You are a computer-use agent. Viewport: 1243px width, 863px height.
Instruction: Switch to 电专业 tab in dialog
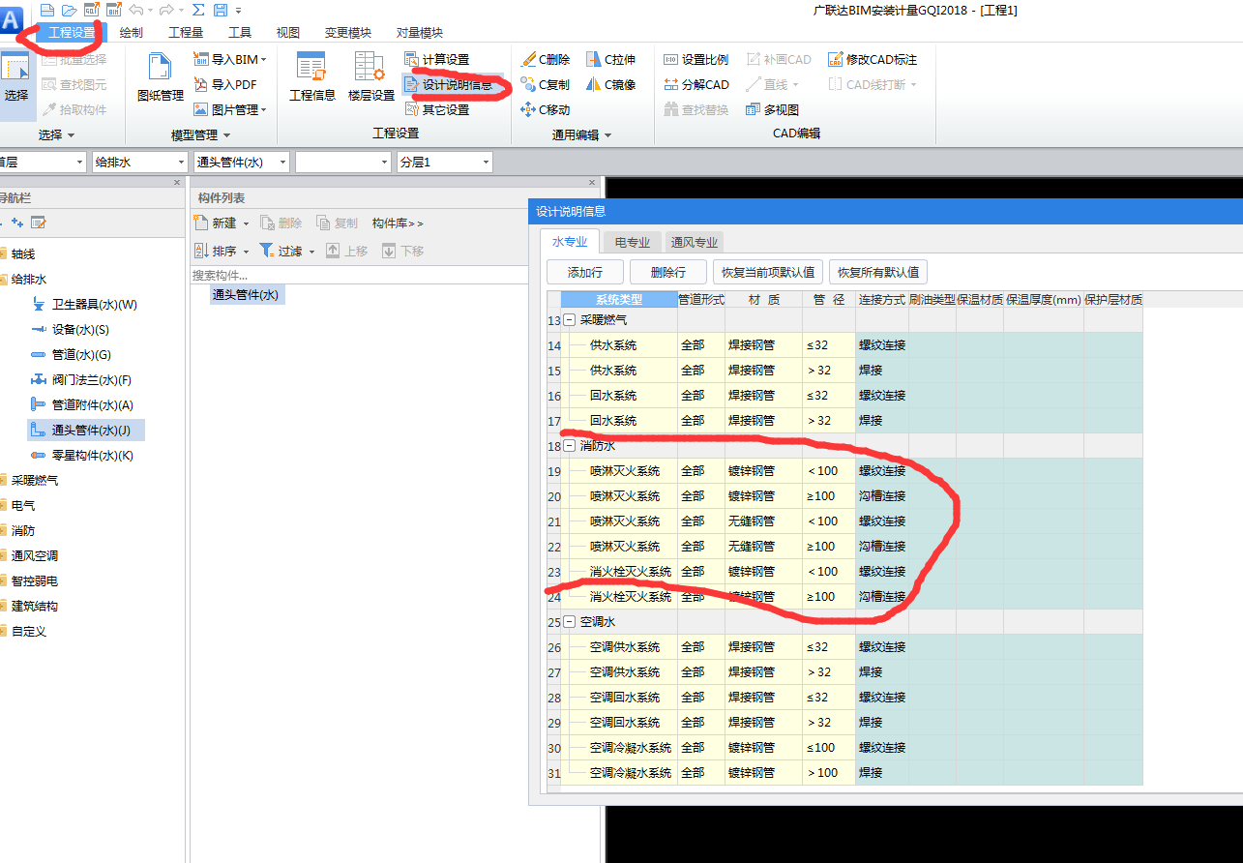coord(633,242)
